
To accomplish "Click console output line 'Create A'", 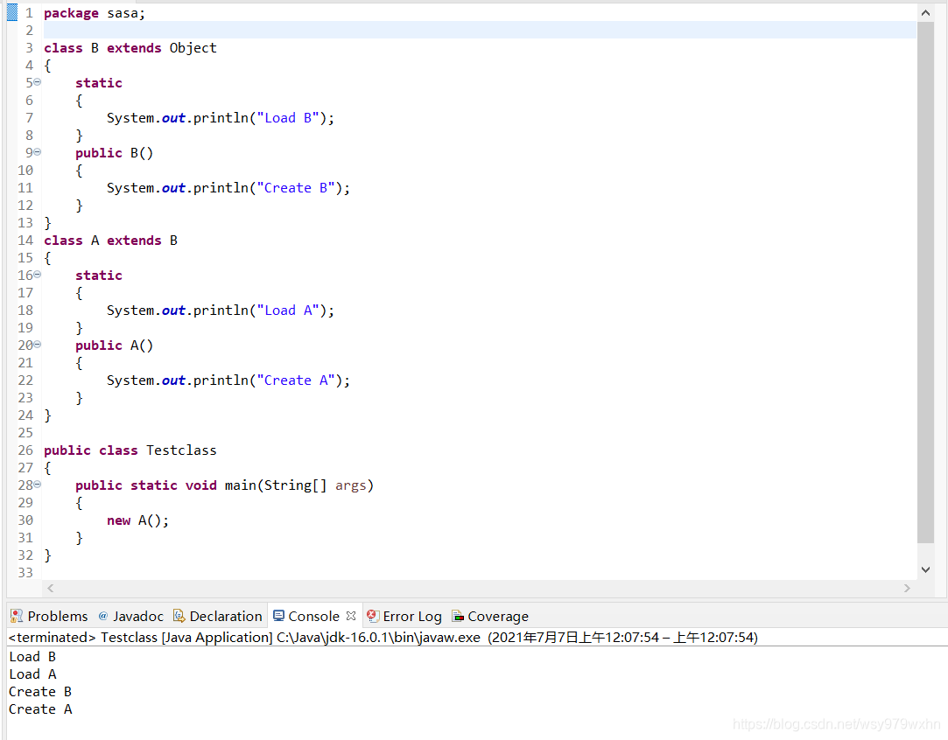I will coord(40,709).
